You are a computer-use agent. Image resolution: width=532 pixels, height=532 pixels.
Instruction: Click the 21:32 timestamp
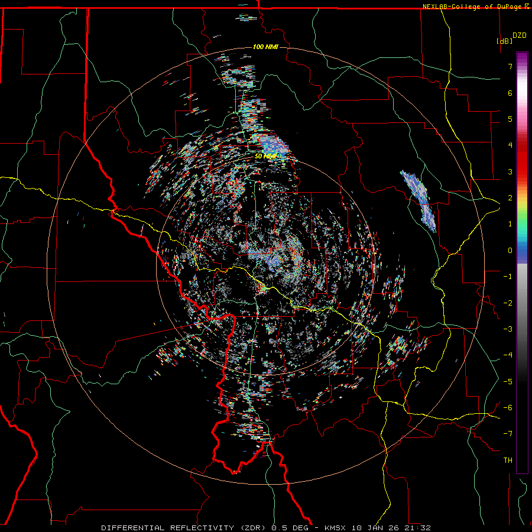click(418, 528)
